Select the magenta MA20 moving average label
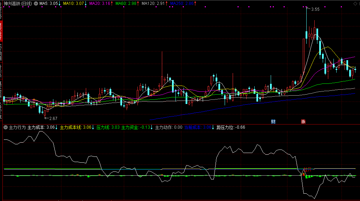The width and height of the screenshot is (360, 201). coord(100,3)
